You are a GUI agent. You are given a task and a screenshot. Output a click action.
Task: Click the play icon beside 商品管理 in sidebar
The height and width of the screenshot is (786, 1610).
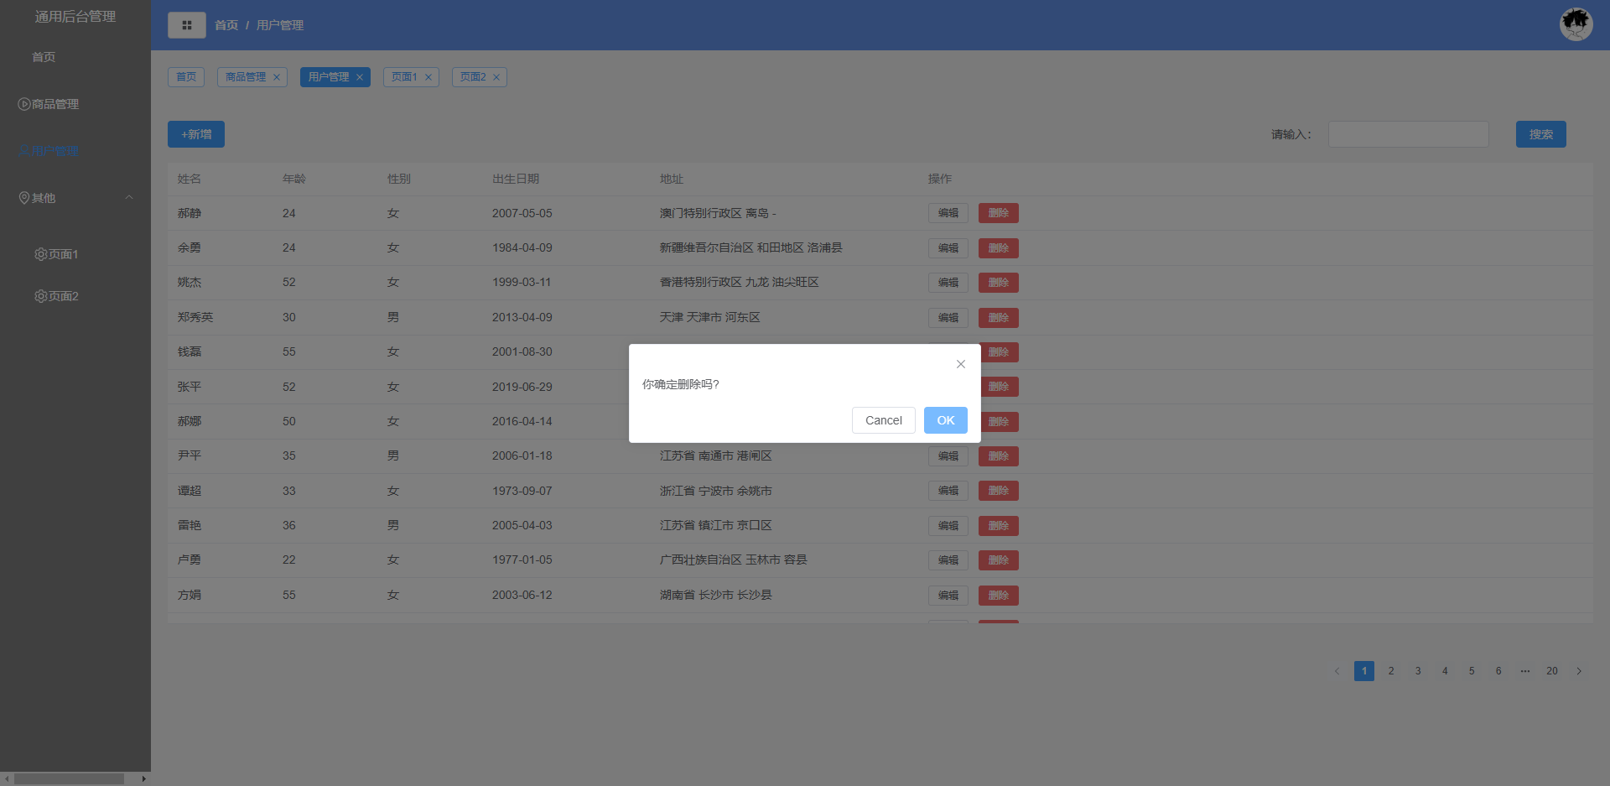pos(23,103)
